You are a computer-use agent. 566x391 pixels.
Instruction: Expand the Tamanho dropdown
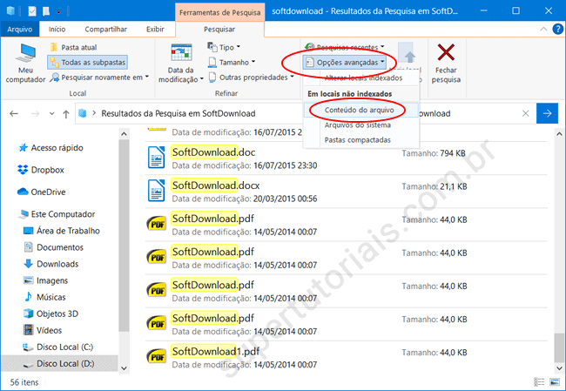(x=232, y=62)
